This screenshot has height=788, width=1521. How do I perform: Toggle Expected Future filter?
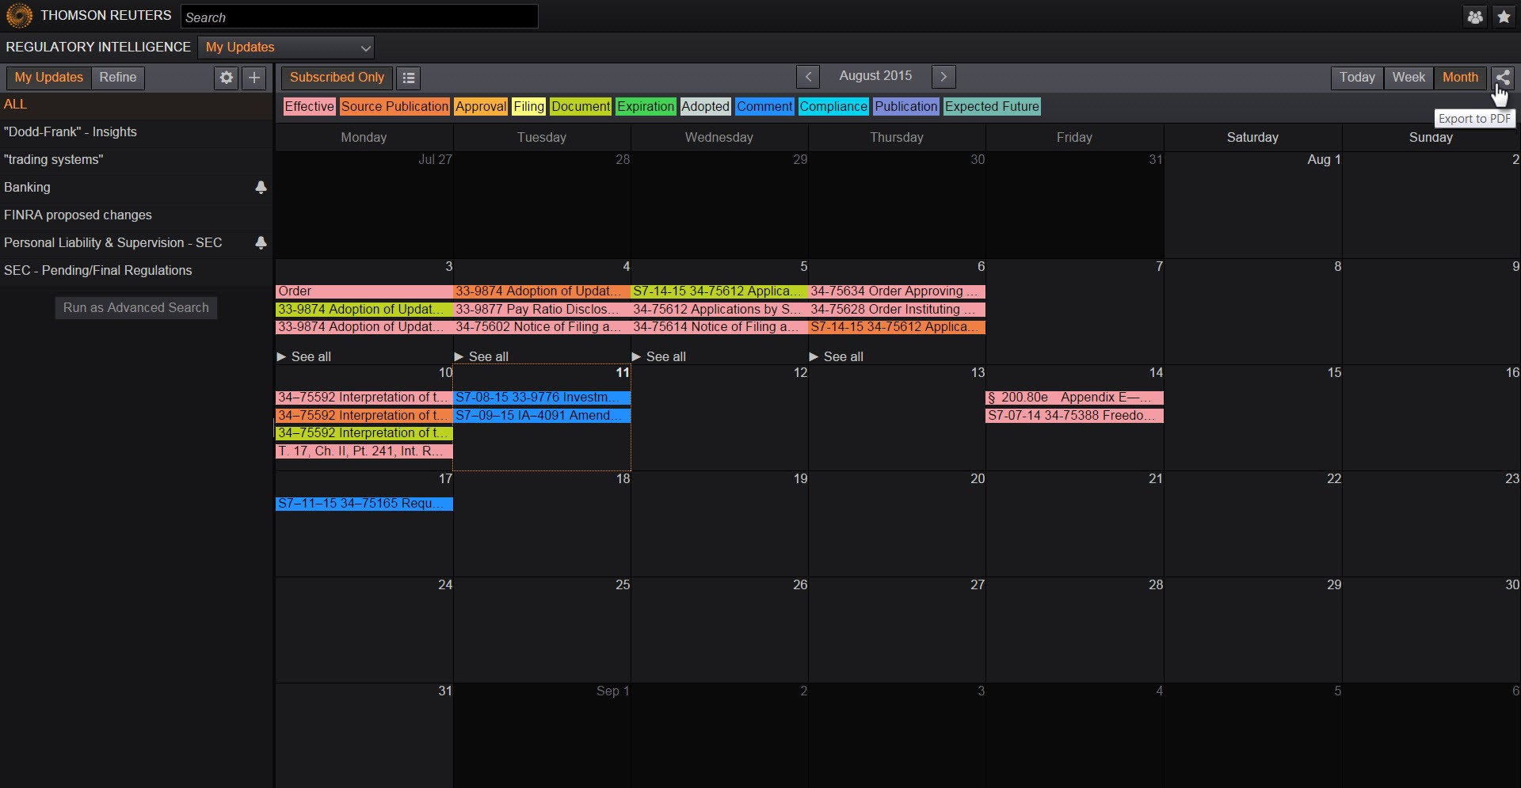pos(992,107)
